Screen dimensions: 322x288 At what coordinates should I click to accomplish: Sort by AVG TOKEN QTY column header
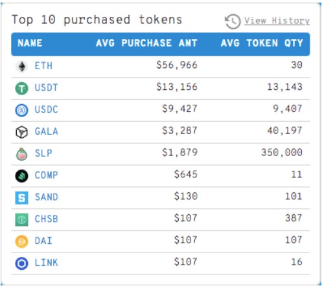pyautogui.click(x=262, y=43)
